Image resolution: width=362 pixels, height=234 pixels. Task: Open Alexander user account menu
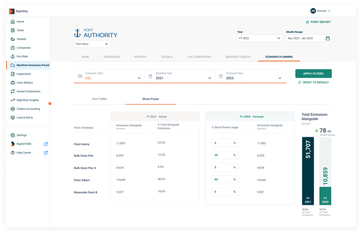(x=320, y=11)
